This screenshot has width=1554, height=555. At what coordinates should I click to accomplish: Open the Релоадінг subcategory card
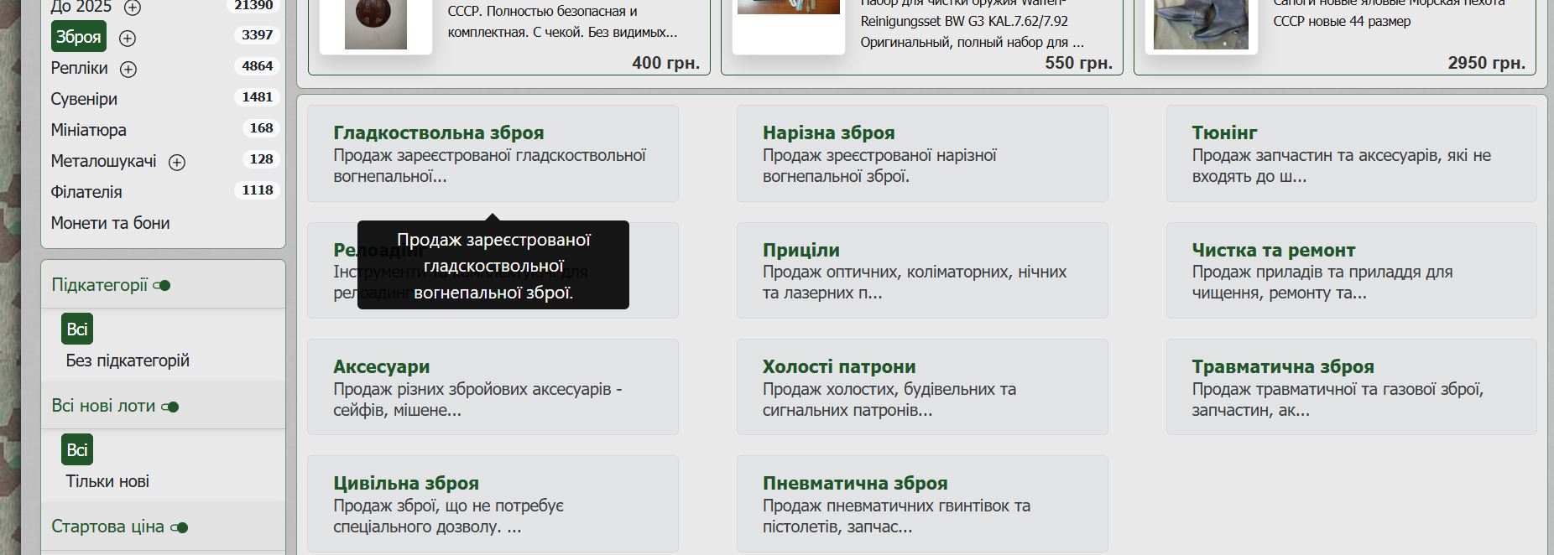493,270
